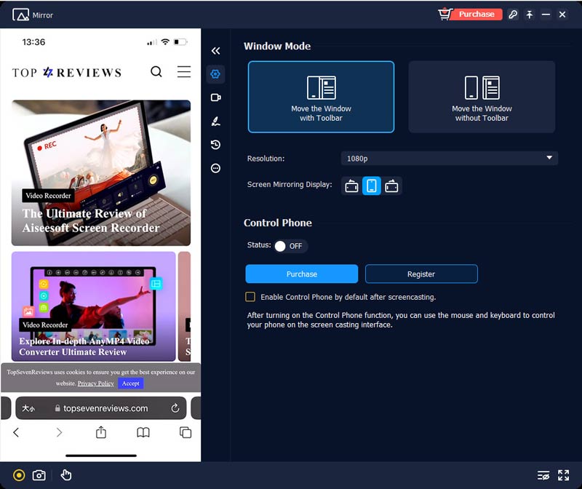Click the more options ellipsis icon
The width and height of the screenshot is (582, 489).
pos(215,168)
